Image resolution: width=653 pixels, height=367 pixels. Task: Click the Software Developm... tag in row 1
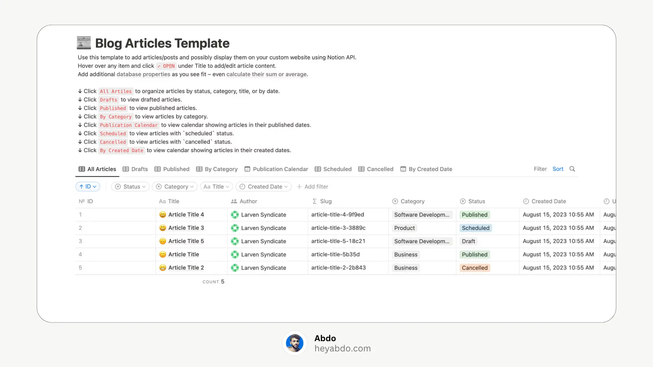pyautogui.click(x=422, y=215)
